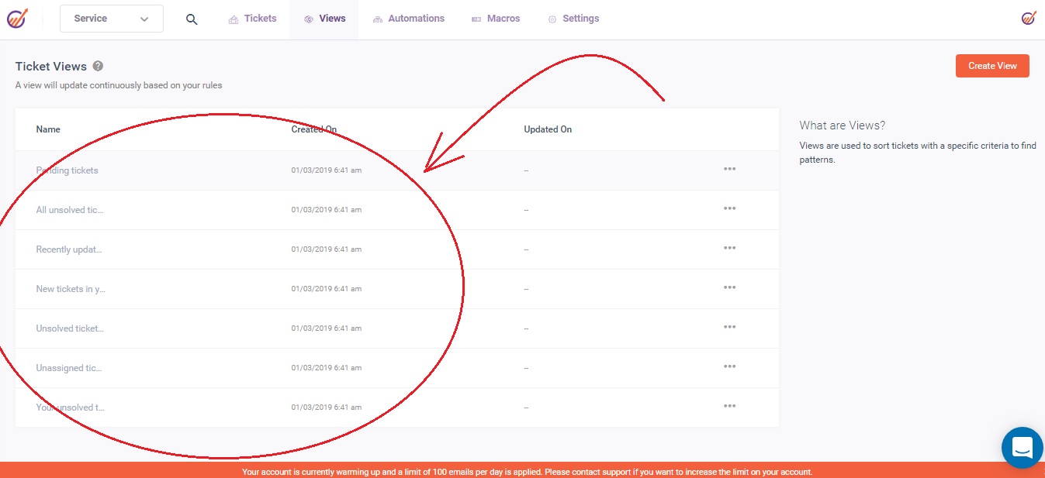
Task: Go to the Tickets tab
Action: point(252,19)
